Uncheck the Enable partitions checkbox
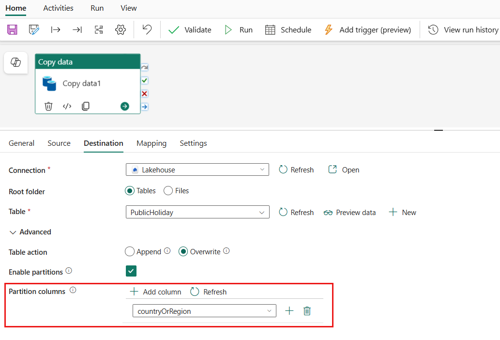Viewport: 500px width, 340px height. click(x=131, y=271)
